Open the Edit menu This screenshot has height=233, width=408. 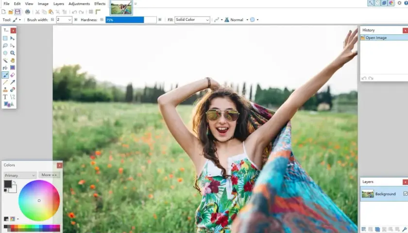(17, 4)
